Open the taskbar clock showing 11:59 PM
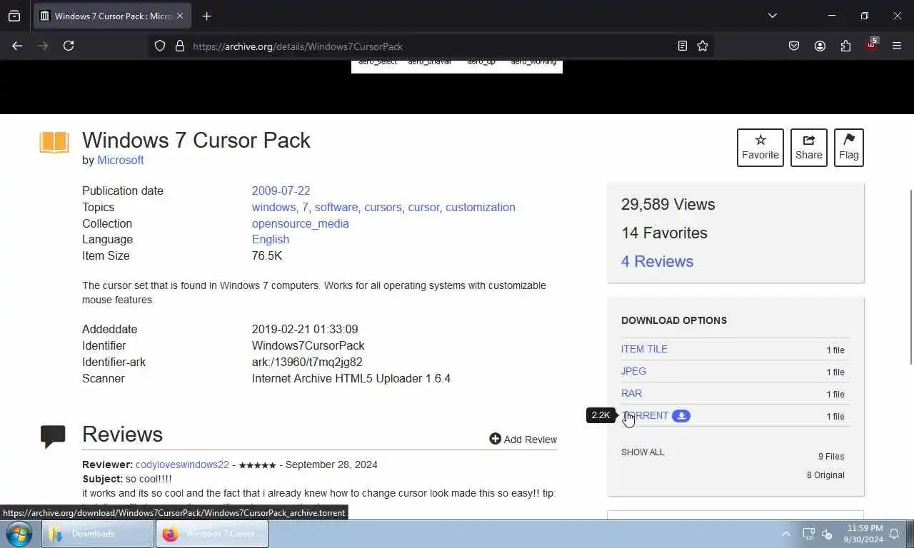Image resolution: width=914 pixels, height=548 pixels. coord(863,534)
